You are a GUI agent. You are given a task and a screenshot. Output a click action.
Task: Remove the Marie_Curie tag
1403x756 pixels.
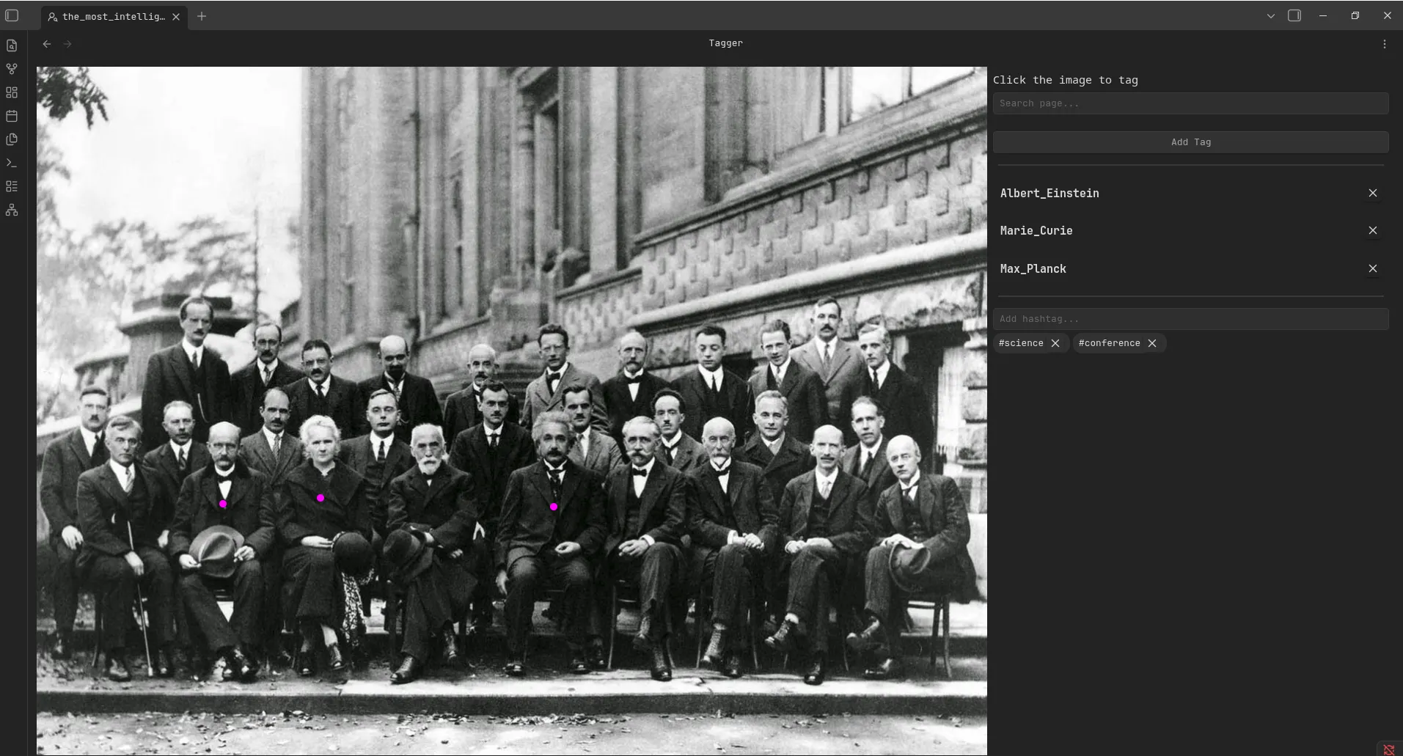pyautogui.click(x=1373, y=230)
